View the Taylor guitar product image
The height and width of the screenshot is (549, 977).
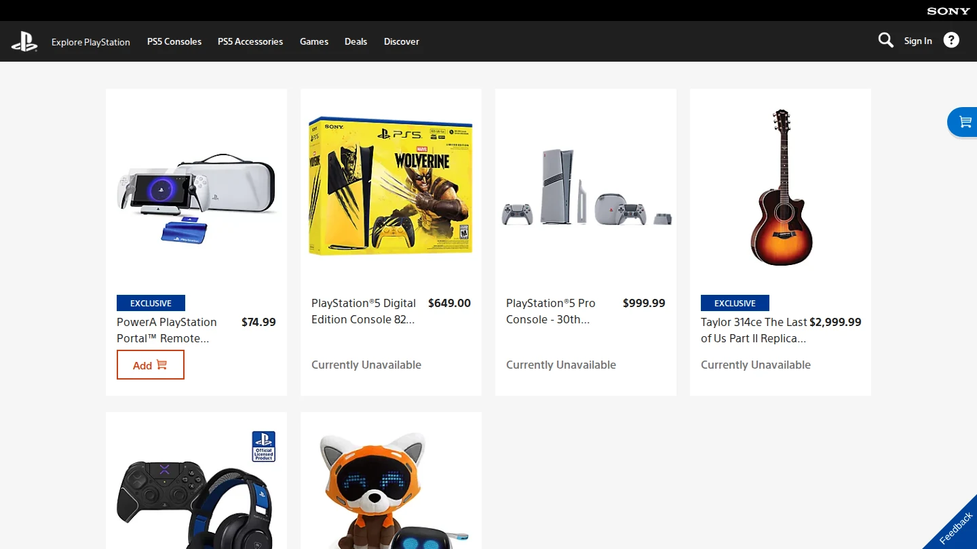pyautogui.click(x=781, y=187)
